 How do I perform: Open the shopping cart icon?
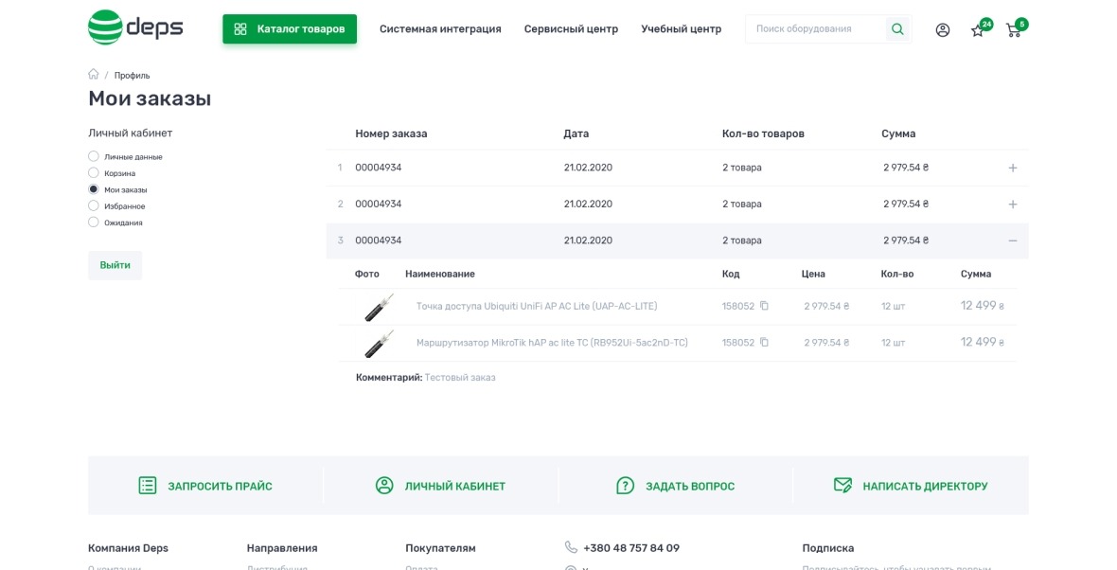pyautogui.click(x=1013, y=30)
